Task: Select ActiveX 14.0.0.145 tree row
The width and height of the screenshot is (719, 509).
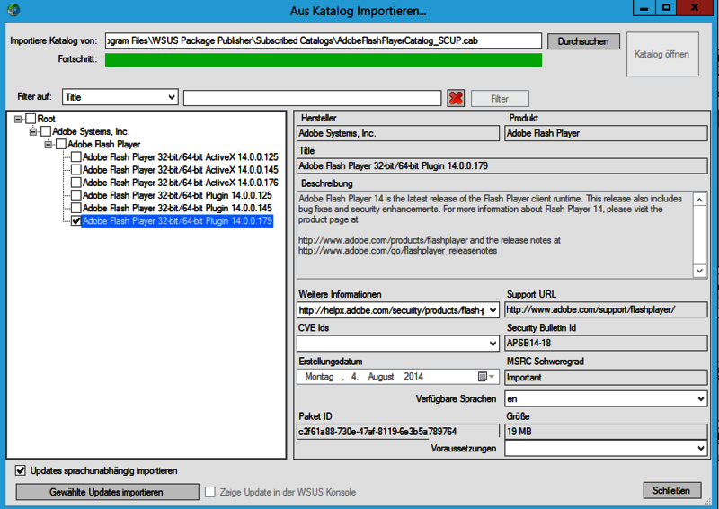Action: pos(181,170)
